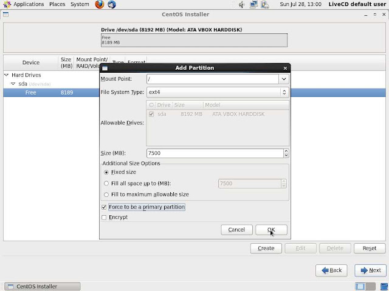Open the Places menu

tap(57, 4)
